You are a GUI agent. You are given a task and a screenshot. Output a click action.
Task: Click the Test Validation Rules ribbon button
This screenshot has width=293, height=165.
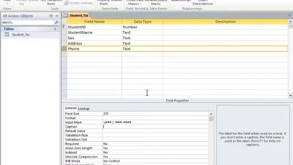click(51, 2)
